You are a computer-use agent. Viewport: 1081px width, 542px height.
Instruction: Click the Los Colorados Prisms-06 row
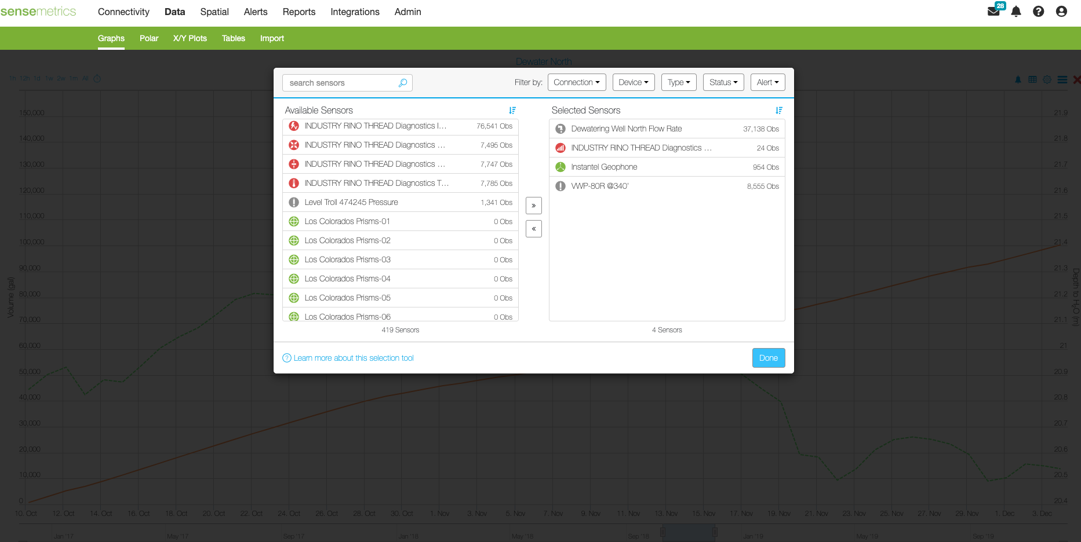[x=401, y=316]
